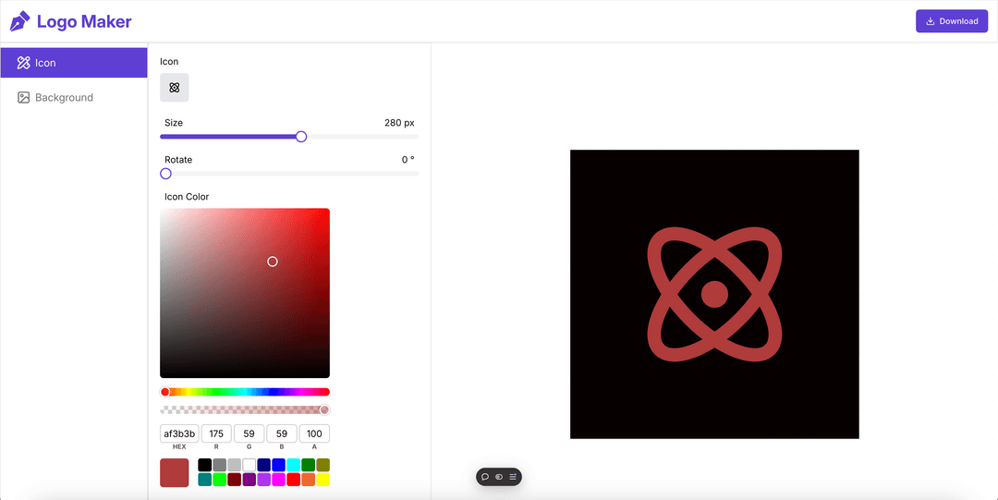This screenshot has width=998, height=500.
Task: Pick the teal preset swatch
Action: tap(205, 480)
